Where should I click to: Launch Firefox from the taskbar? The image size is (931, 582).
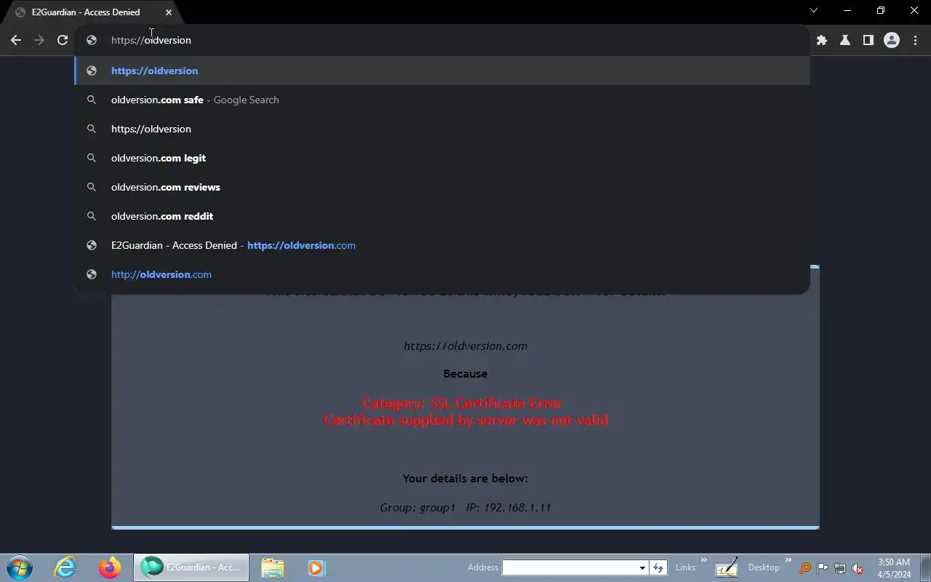tap(110, 567)
